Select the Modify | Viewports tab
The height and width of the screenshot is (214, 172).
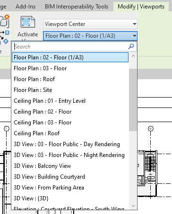coord(141,7)
